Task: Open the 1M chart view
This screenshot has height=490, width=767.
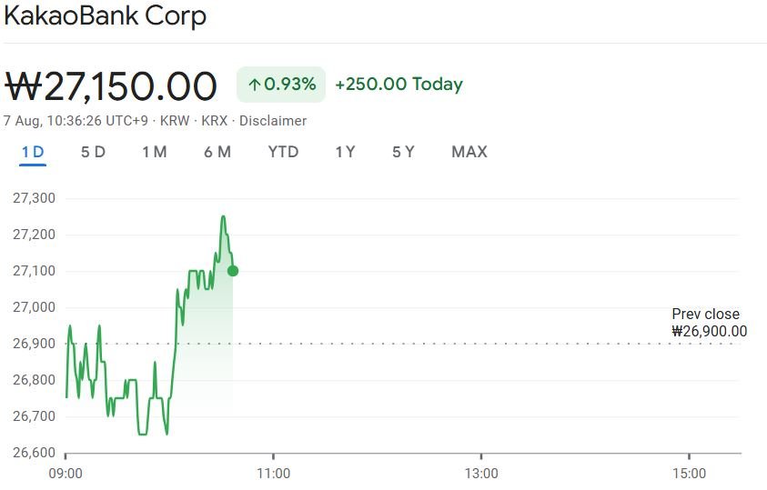Action: pyautogui.click(x=154, y=152)
